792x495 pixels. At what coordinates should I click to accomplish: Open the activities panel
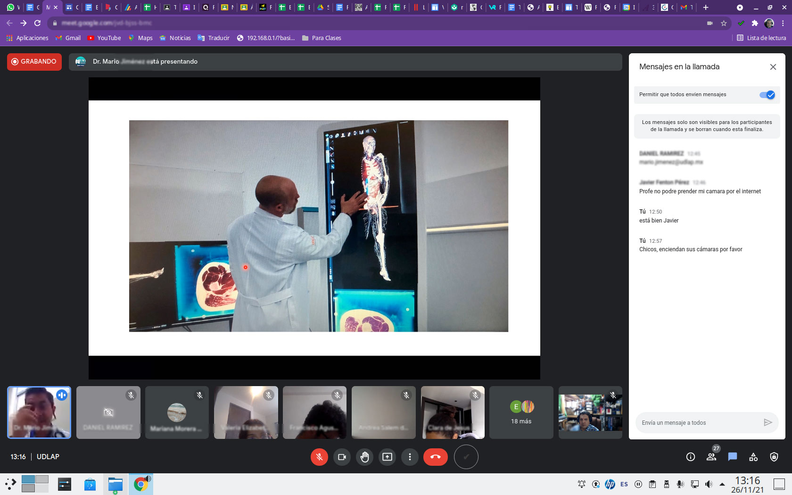[753, 457]
